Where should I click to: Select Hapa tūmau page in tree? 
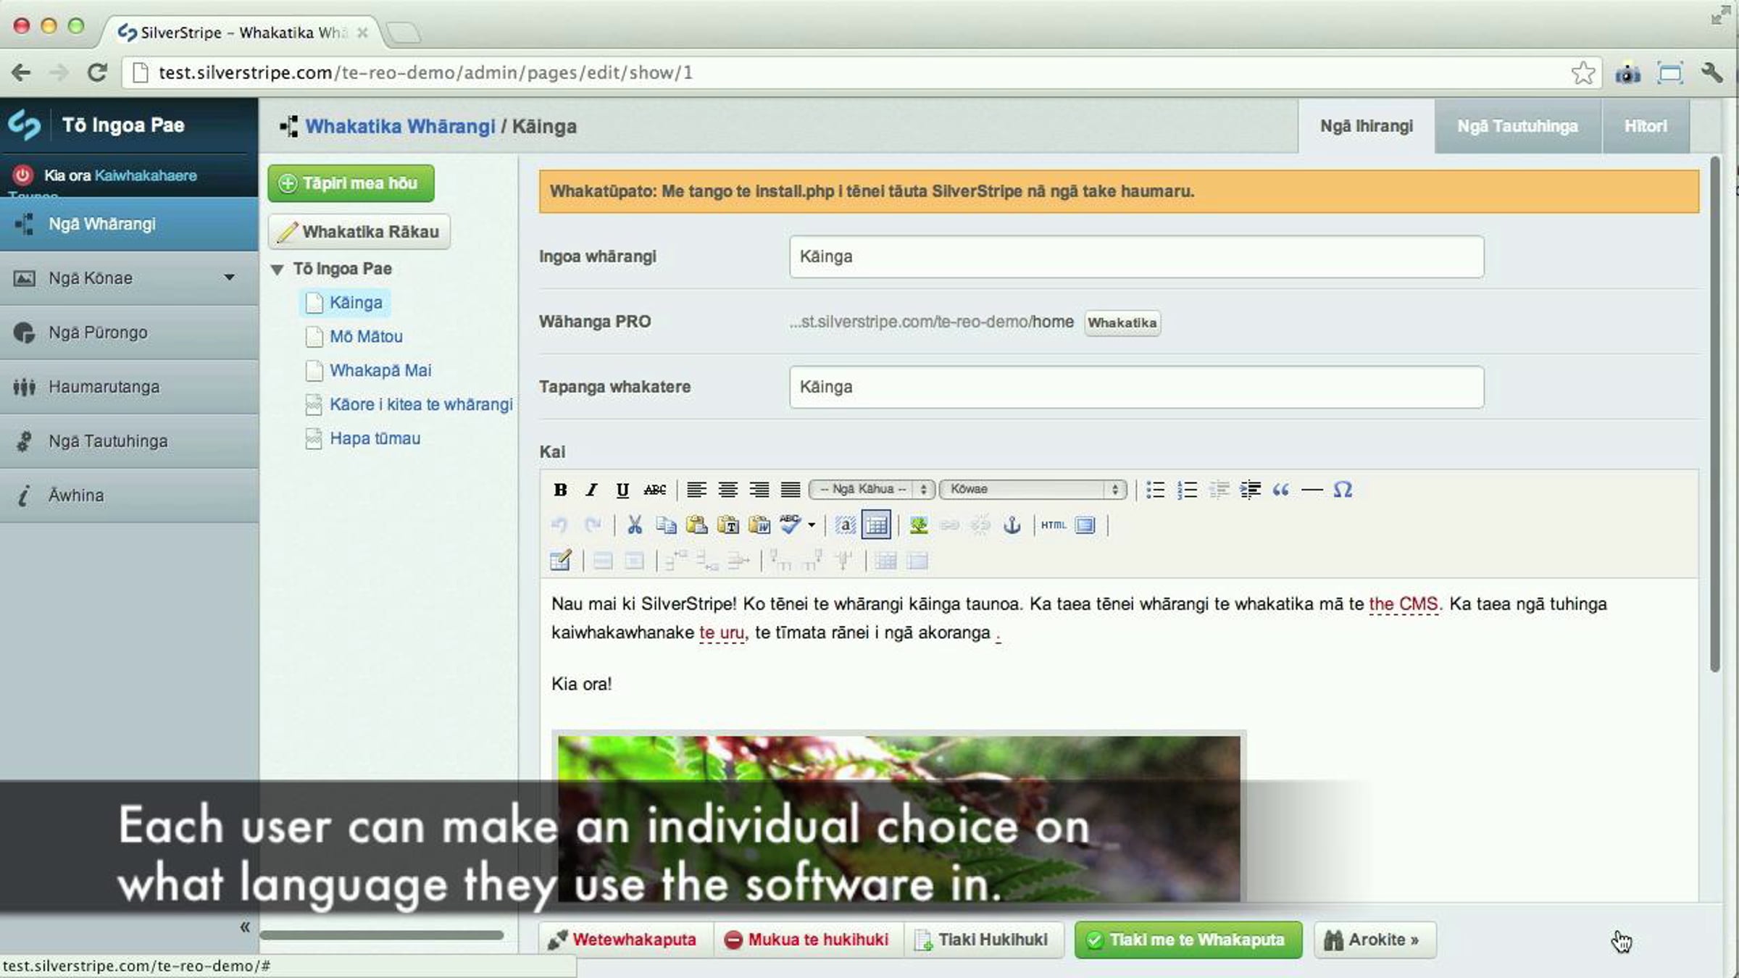pyautogui.click(x=375, y=438)
